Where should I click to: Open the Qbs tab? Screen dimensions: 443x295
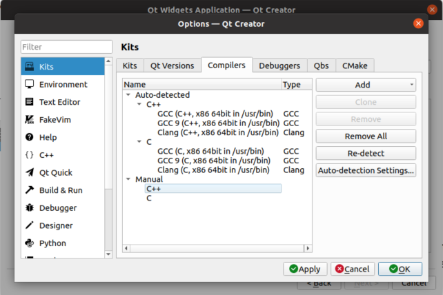pos(322,65)
